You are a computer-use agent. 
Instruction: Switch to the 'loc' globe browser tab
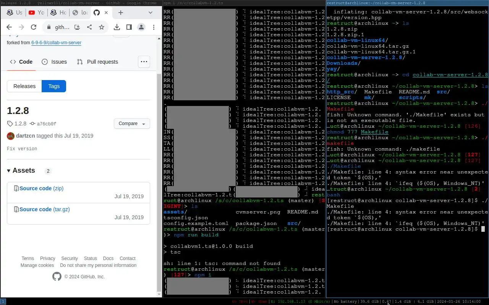pyautogui.click(x=80, y=13)
